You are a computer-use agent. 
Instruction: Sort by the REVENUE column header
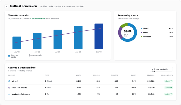(151, 75)
